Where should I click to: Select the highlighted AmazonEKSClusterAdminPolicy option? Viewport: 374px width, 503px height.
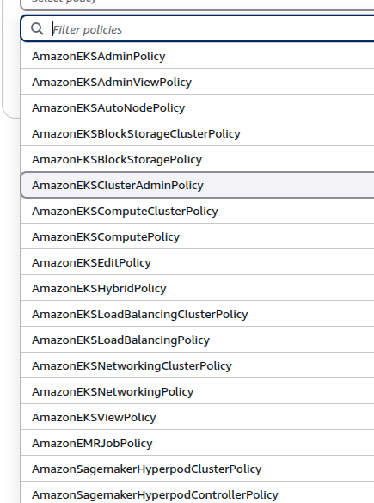pyautogui.click(x=198, y=185)
